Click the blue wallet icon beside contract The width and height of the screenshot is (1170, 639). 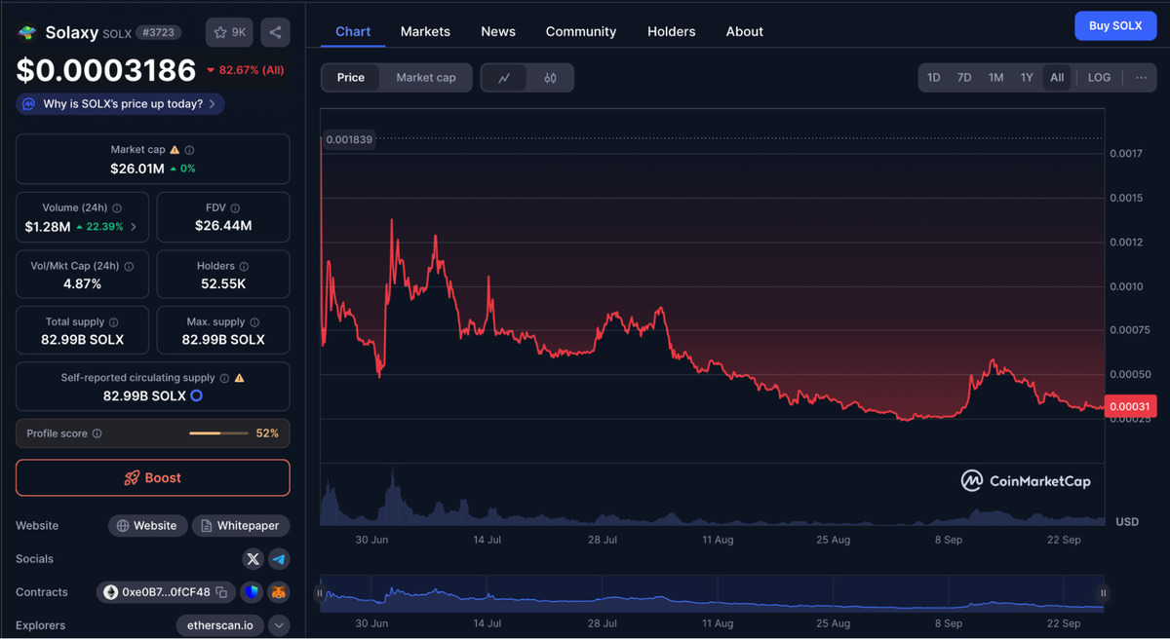[252, 592]
